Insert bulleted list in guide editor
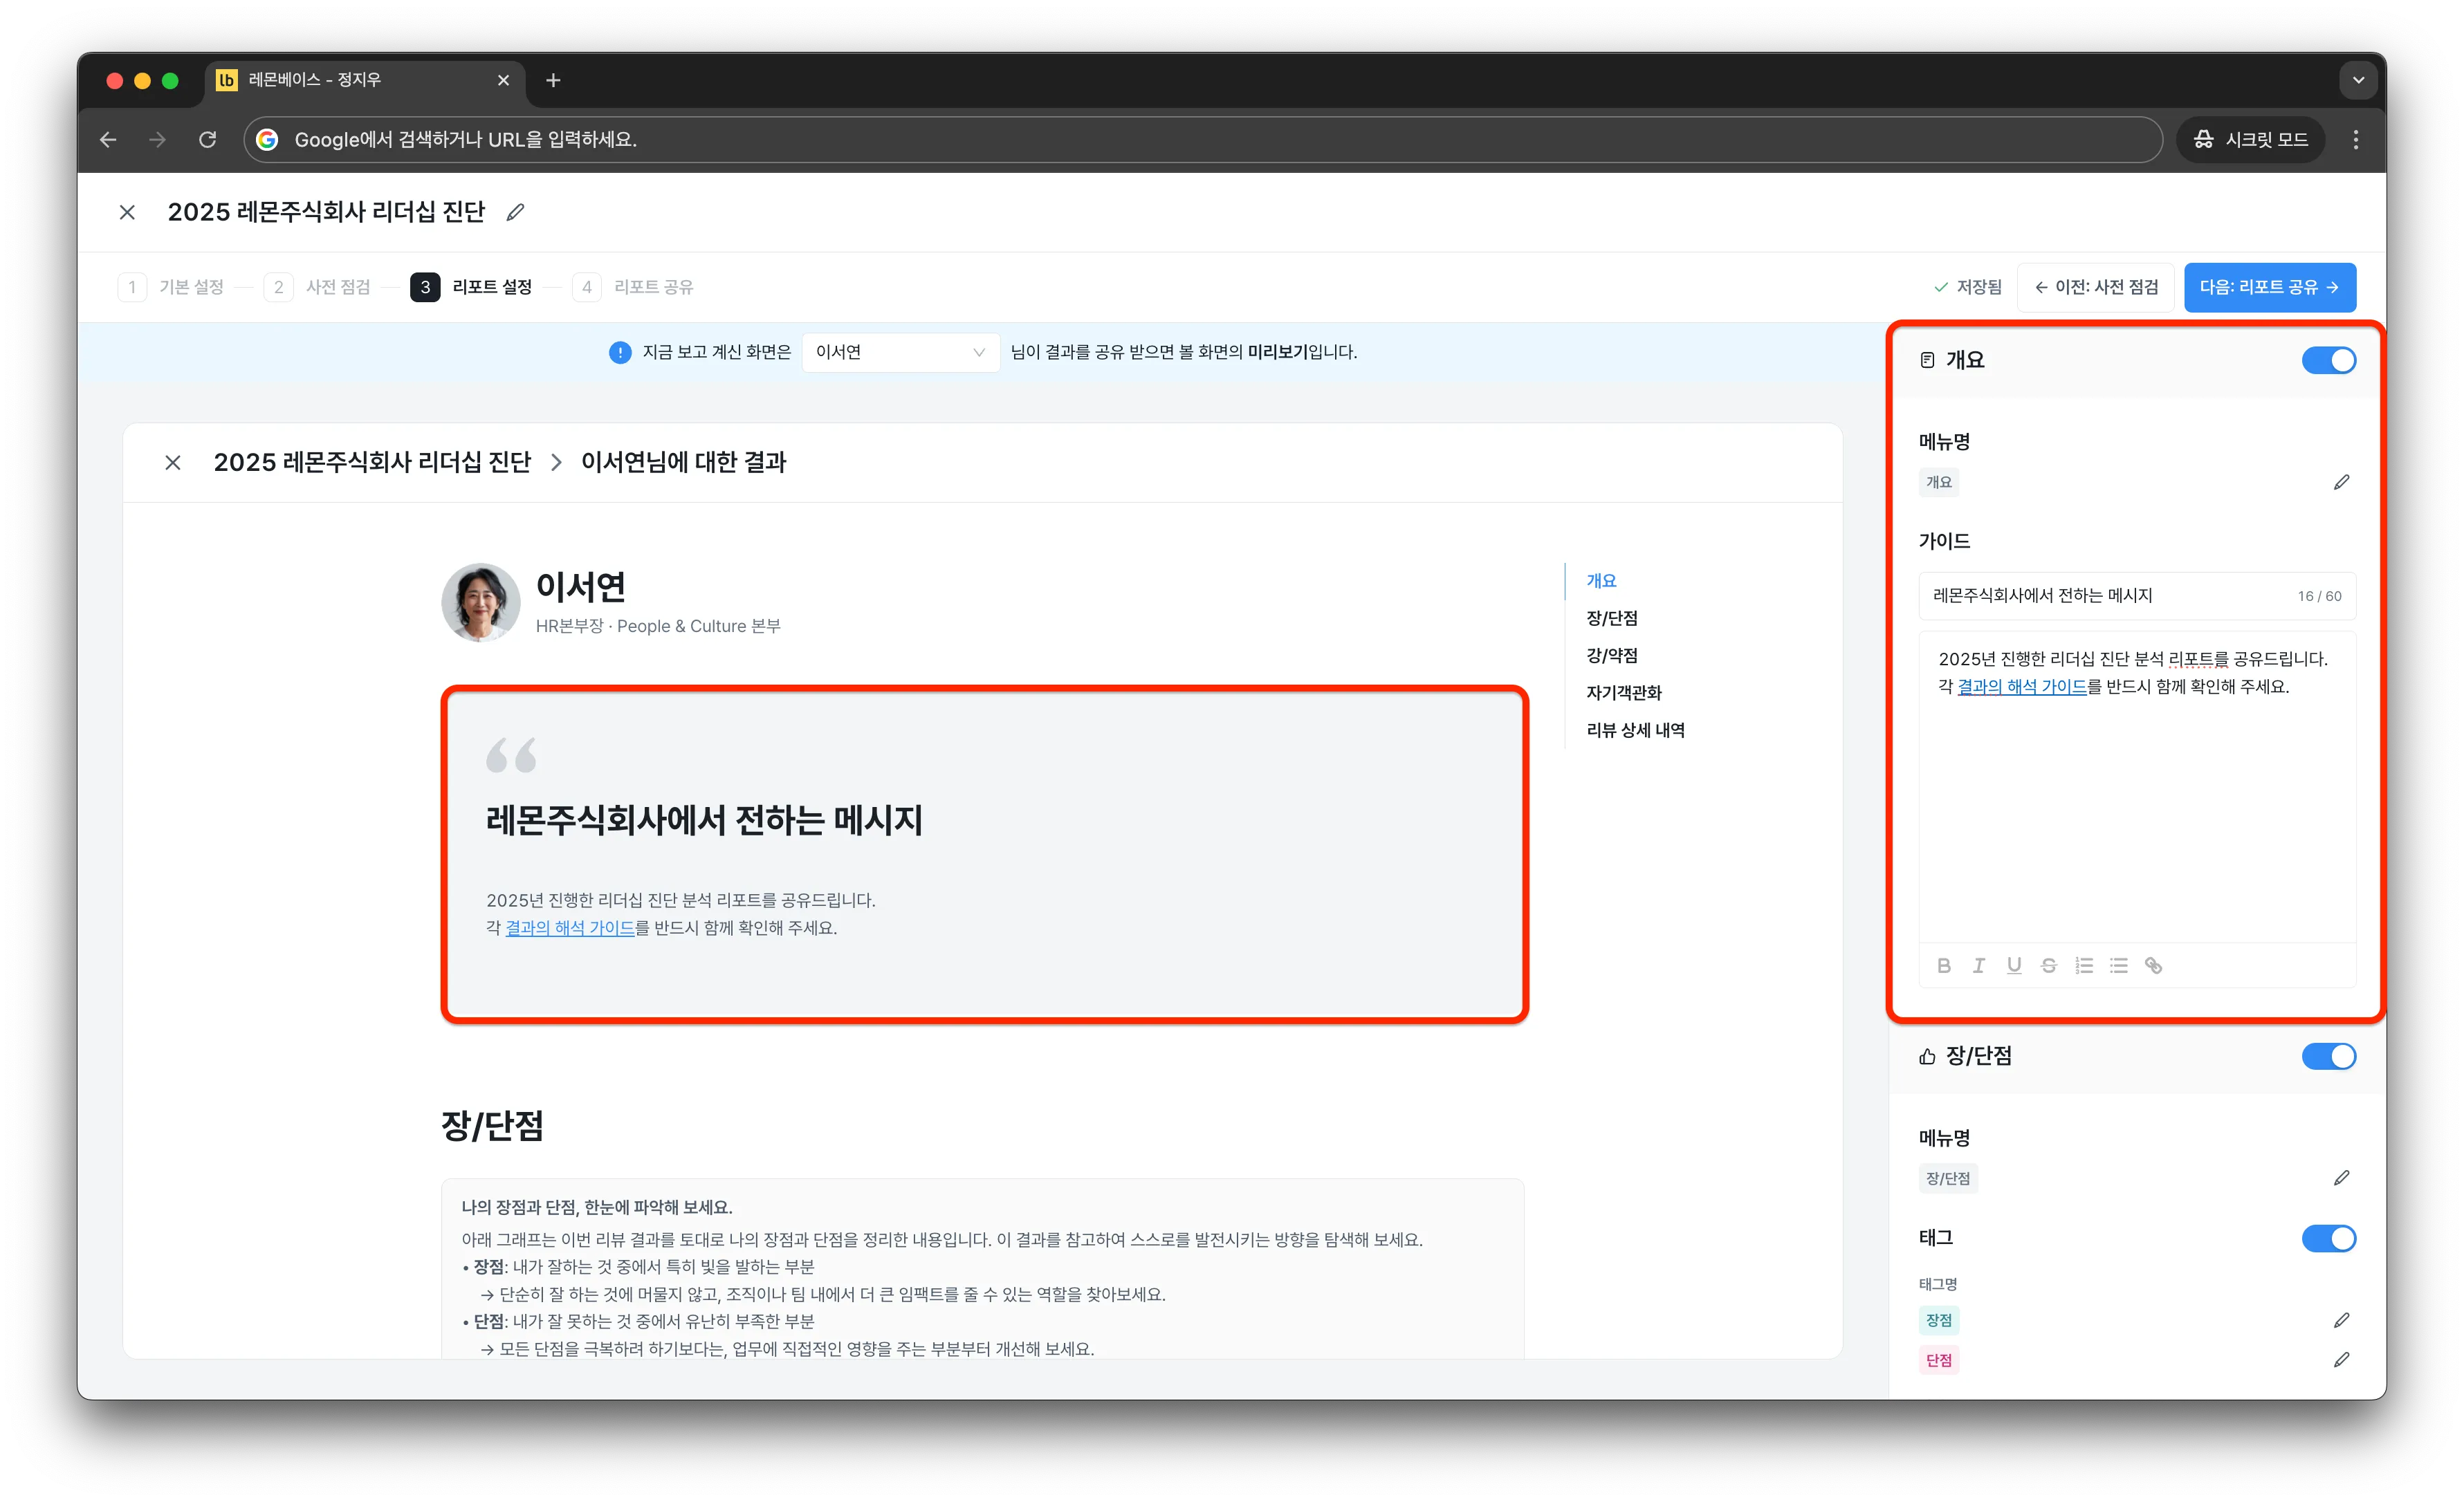 (2119, 965)
